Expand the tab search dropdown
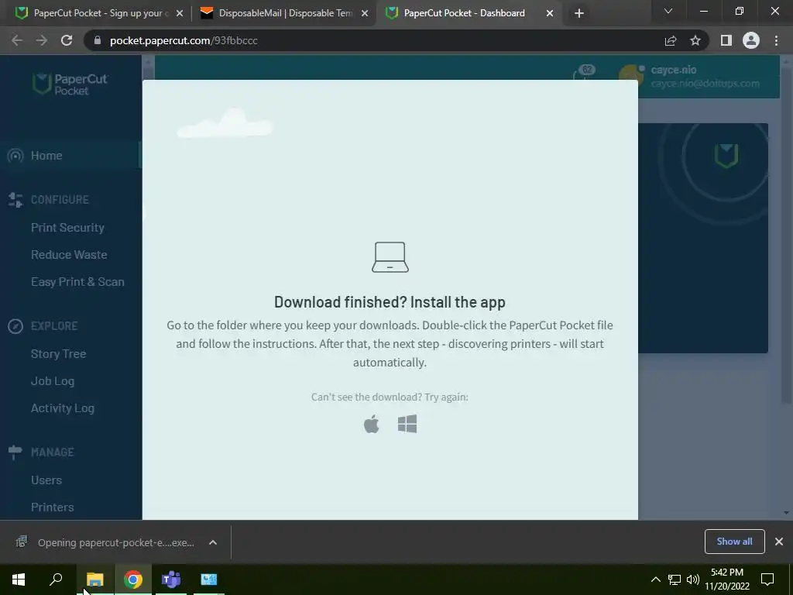 (x=668, y=11)
